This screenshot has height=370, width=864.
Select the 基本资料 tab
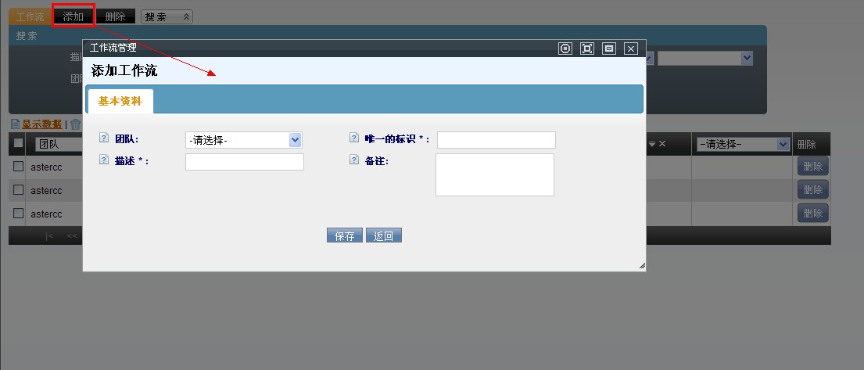point(120,101)
